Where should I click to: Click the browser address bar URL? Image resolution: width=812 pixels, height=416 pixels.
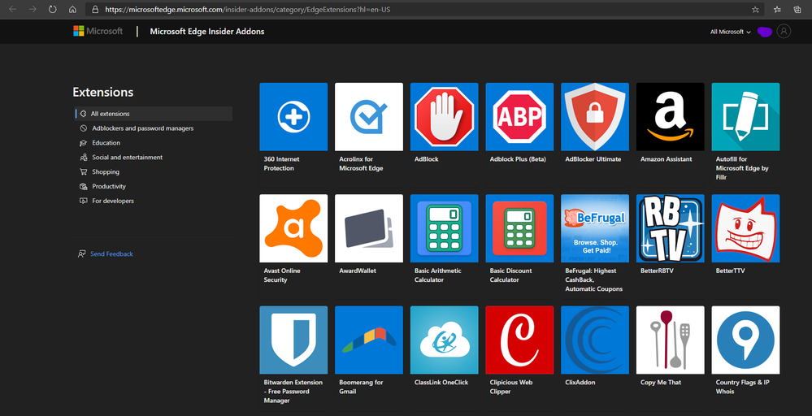click(248, 9)
